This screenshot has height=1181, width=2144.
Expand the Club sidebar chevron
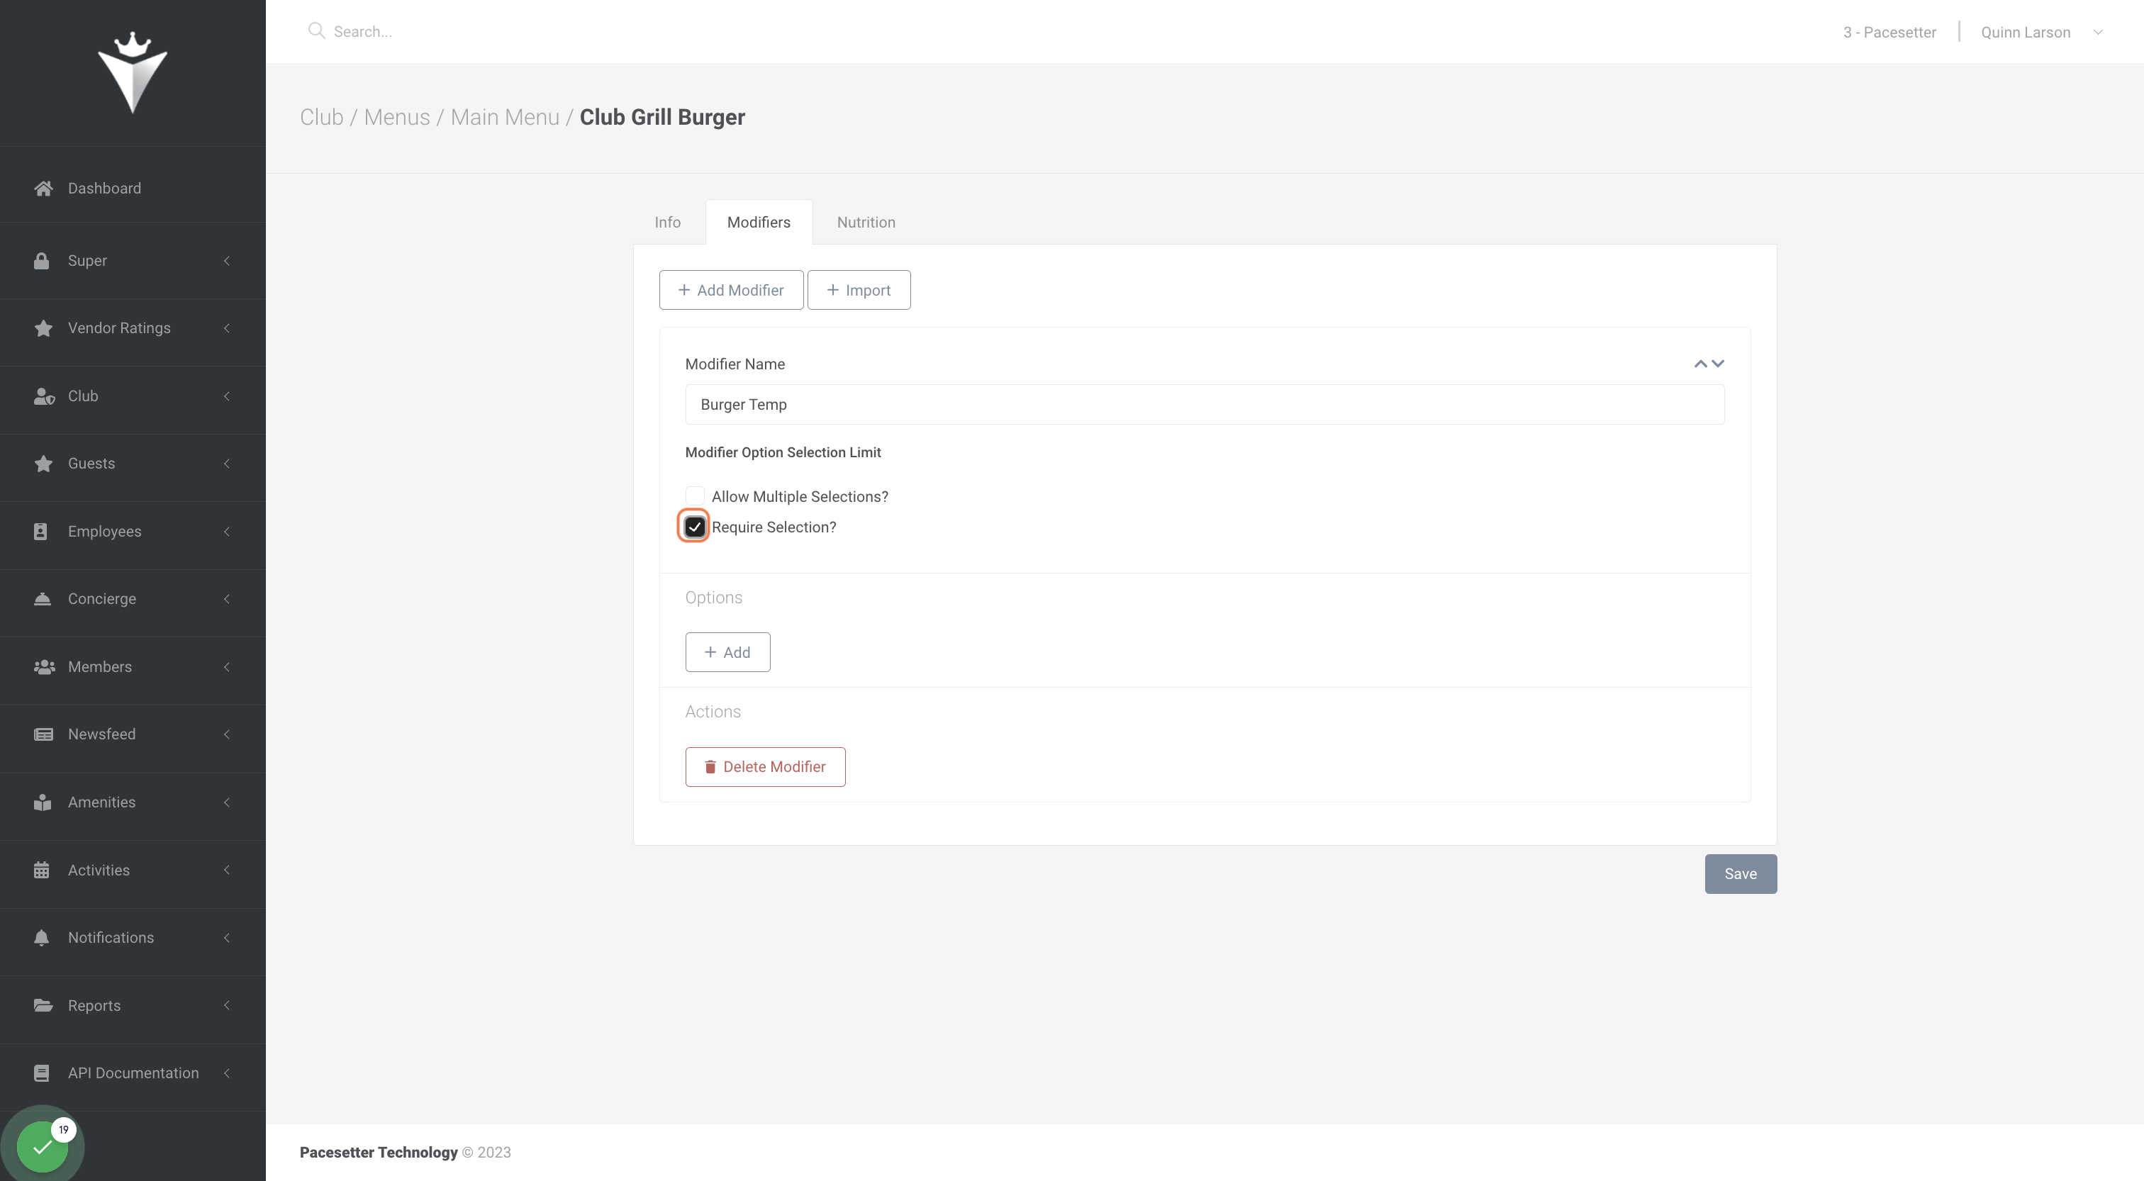[226, 396]
